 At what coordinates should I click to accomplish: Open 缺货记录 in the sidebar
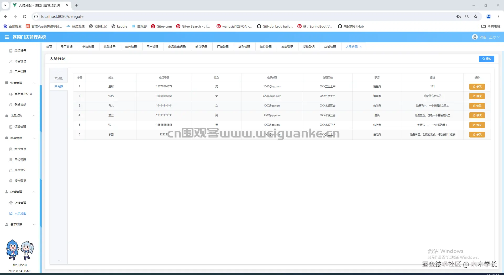(x=20, y=104)
